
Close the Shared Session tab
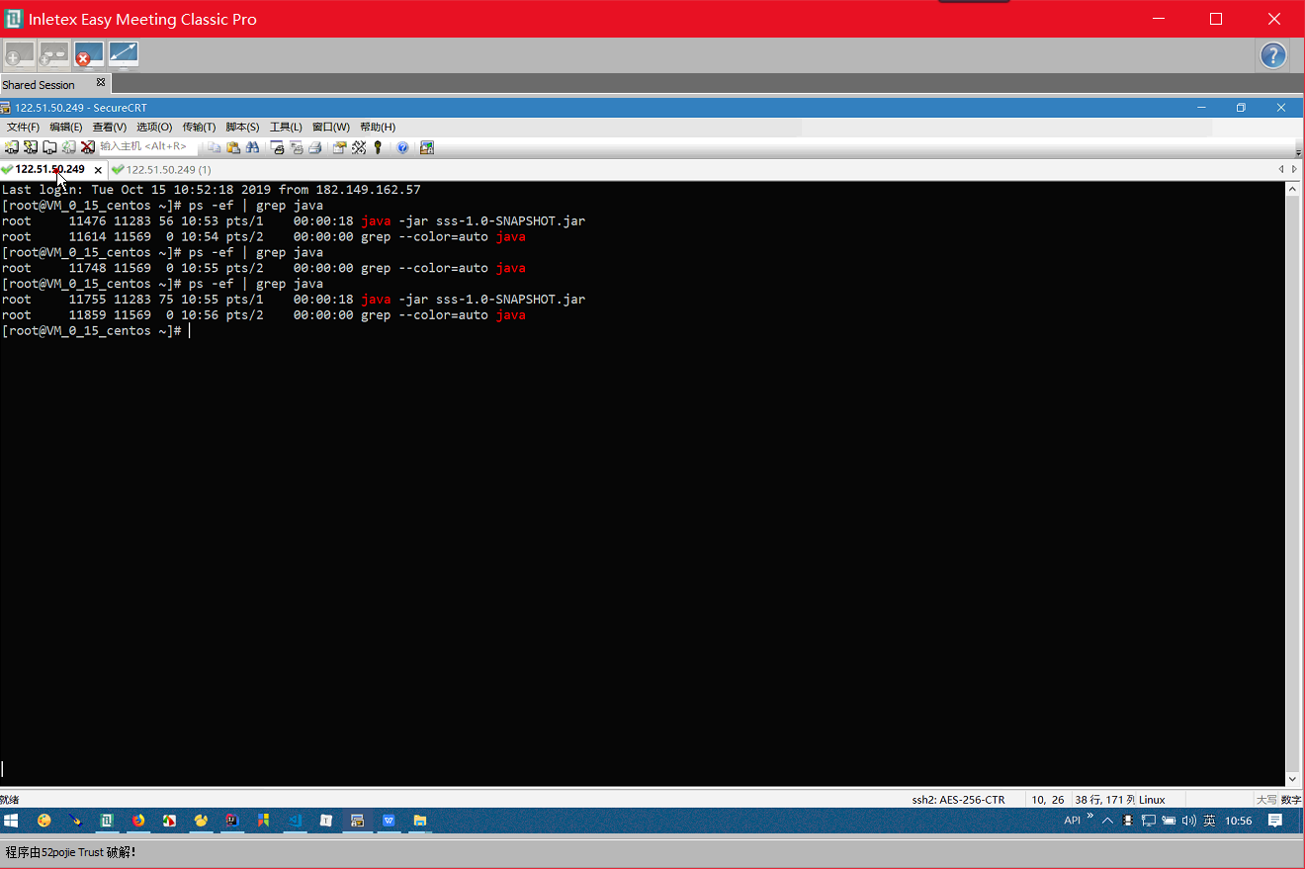pos(100,83)
